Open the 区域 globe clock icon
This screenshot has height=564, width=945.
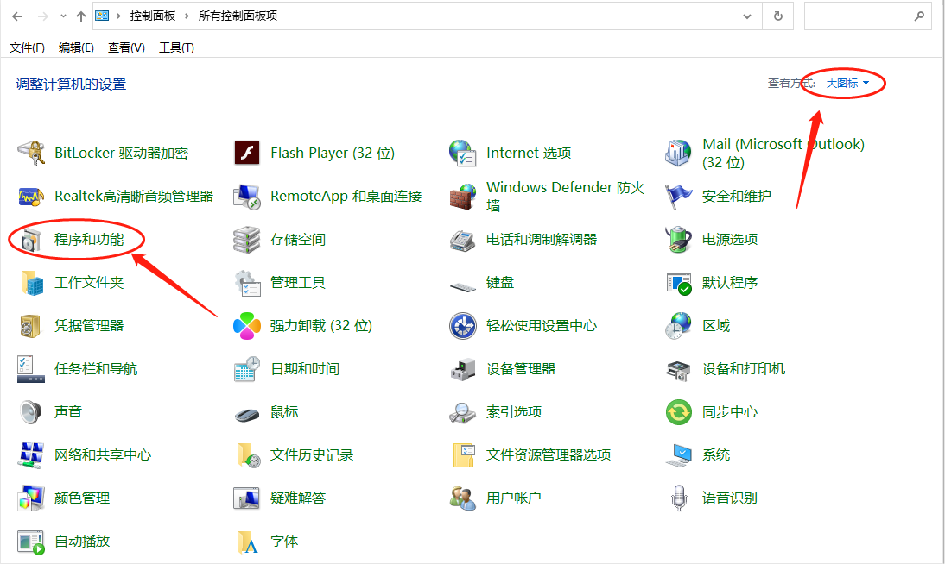678,326
